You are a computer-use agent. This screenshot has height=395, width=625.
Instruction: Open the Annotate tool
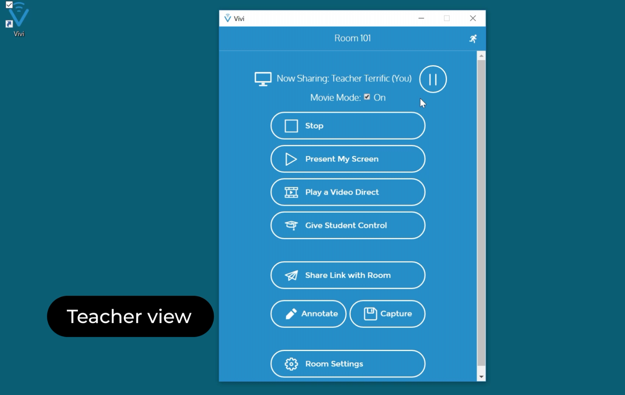[308, 314]
